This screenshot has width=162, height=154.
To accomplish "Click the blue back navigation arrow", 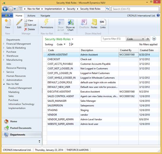I will (x=5, y=9).
